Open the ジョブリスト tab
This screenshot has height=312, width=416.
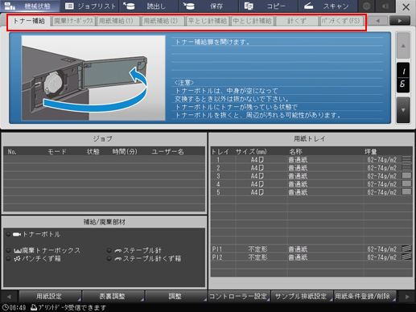click(x=89, y=6)
